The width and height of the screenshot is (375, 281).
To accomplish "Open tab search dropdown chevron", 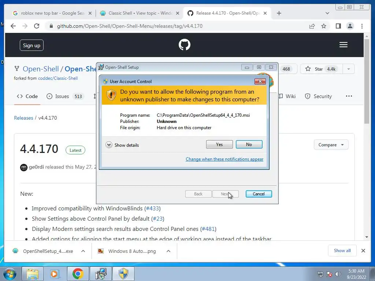I will coord(327,13).
